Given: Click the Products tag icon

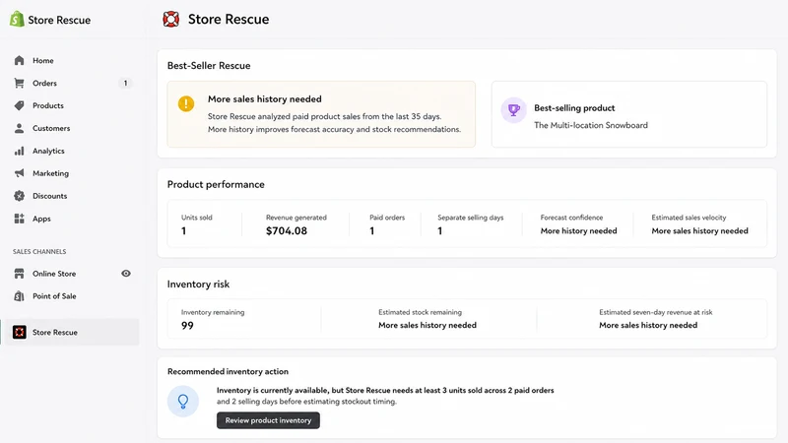Looking at the screenshot, I should 19,105.
